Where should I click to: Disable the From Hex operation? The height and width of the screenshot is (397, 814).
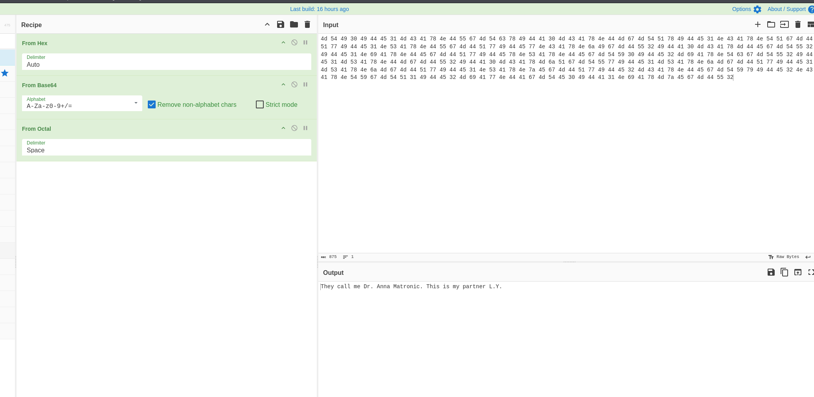tap(294, 42)
